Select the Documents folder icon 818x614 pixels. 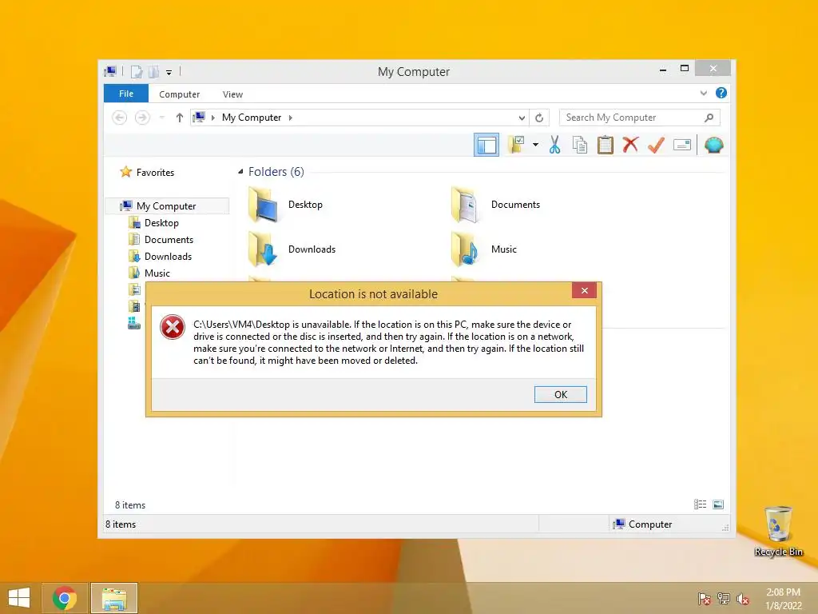point(465,205)
